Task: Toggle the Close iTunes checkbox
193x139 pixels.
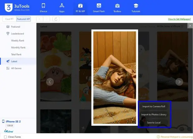Action: click(x=5, y=137)
